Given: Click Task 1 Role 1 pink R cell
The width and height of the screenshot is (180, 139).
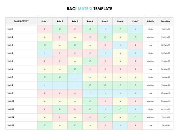Looking at the screenshot, I should 44,29.
